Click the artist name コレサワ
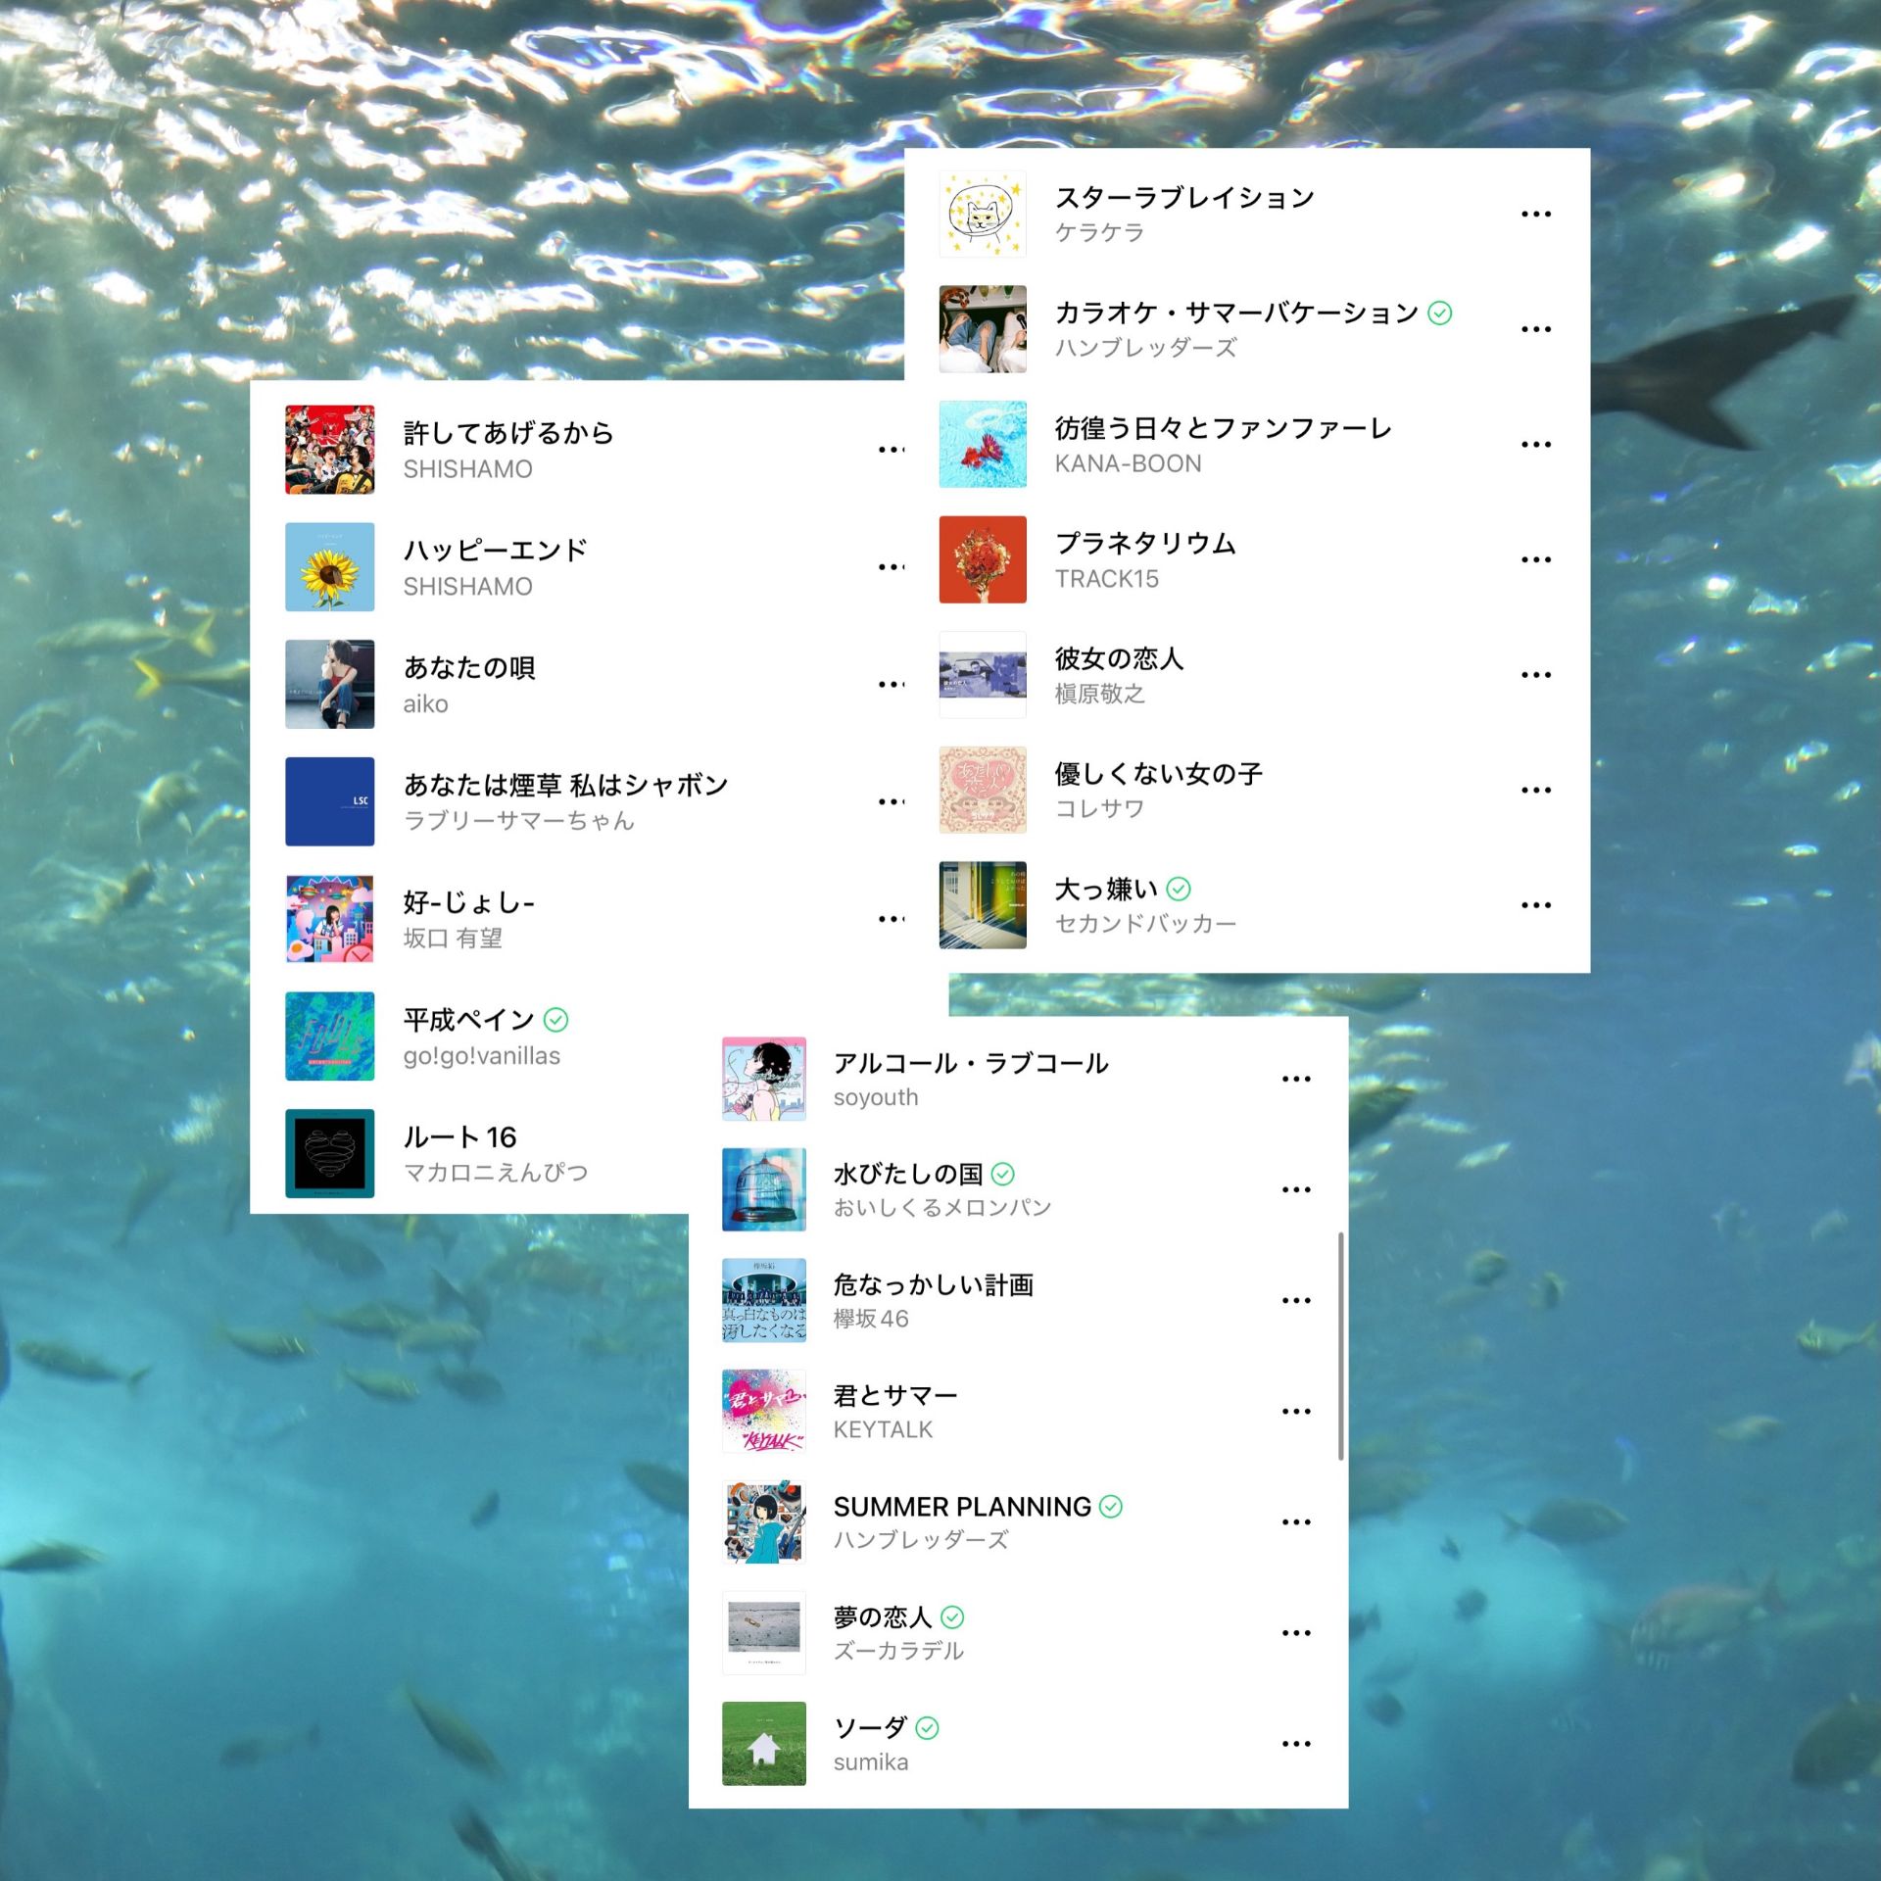Image resolution: width=1881 pixels, height=1881 pixels. pos(1099,808)
